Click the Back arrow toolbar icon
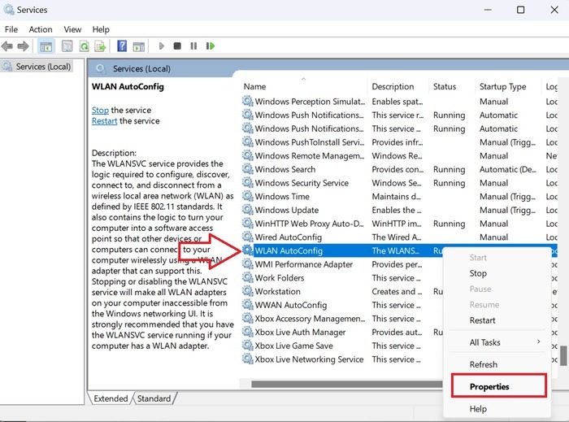The height and width of the screenshot is (422, 569). pyautogui.click(x=7, y=46)
